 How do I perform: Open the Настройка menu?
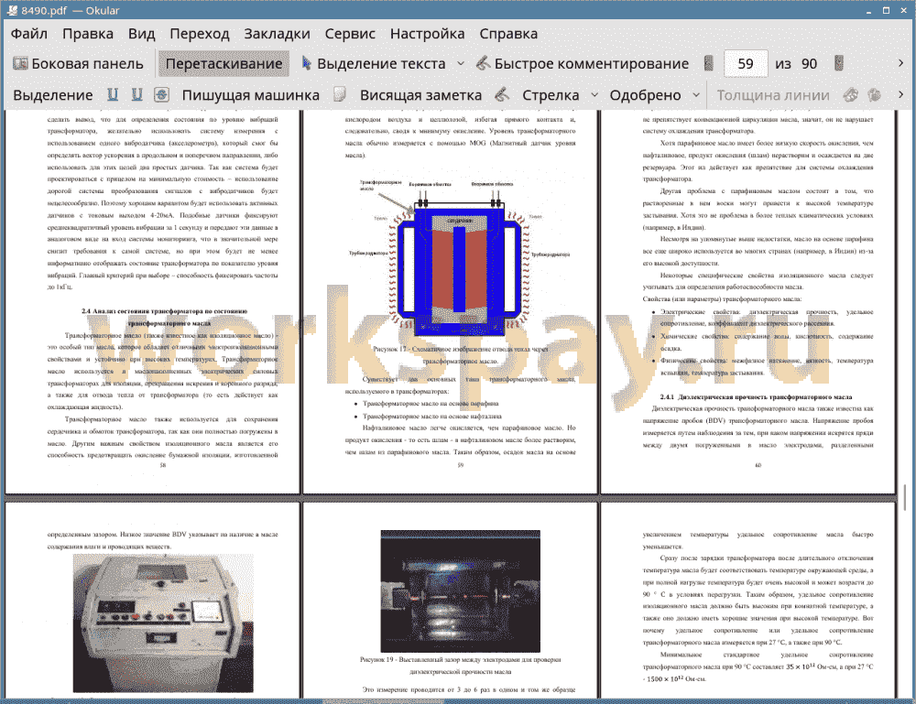(x=427, y=34)
